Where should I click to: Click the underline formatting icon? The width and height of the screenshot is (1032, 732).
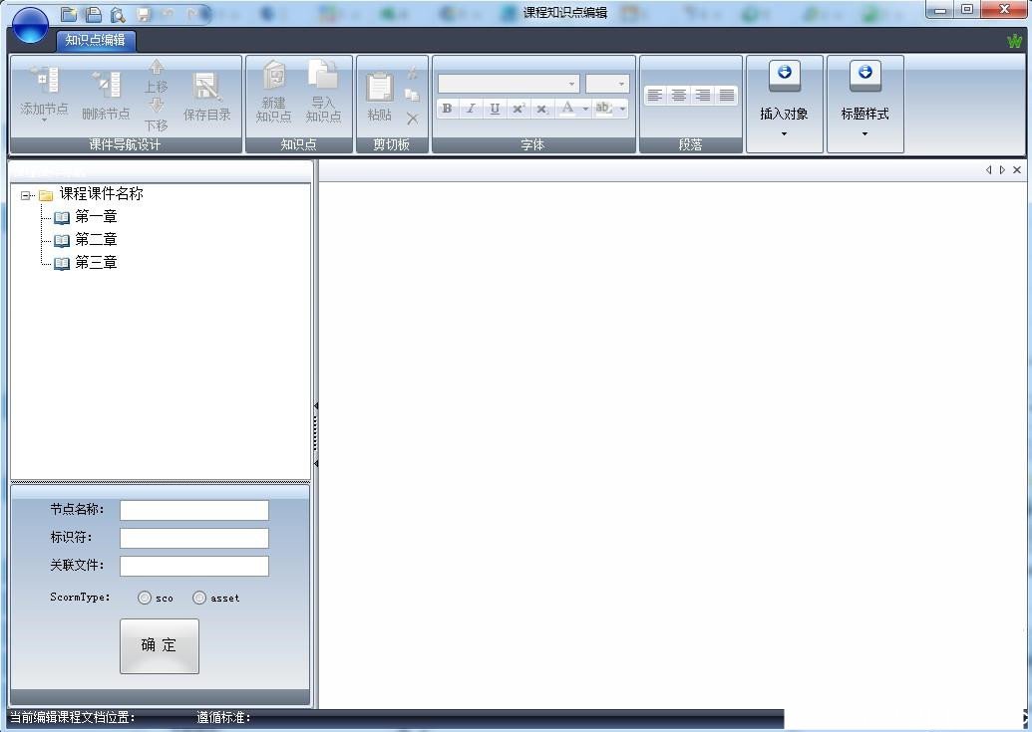click(495, 109)
